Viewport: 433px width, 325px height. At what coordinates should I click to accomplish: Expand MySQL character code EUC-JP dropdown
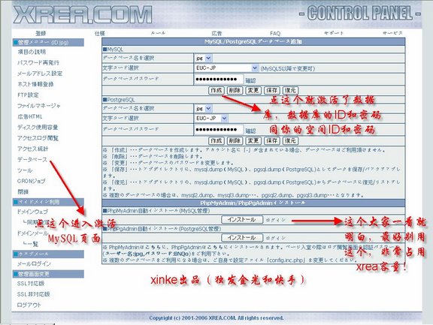tap(226, 68)
